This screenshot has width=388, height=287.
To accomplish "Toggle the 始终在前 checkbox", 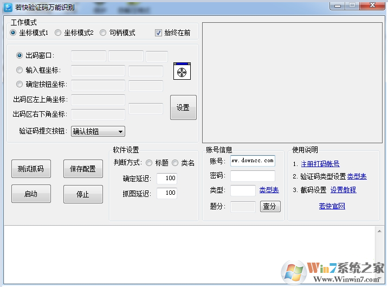I will (x=158, y=33).
